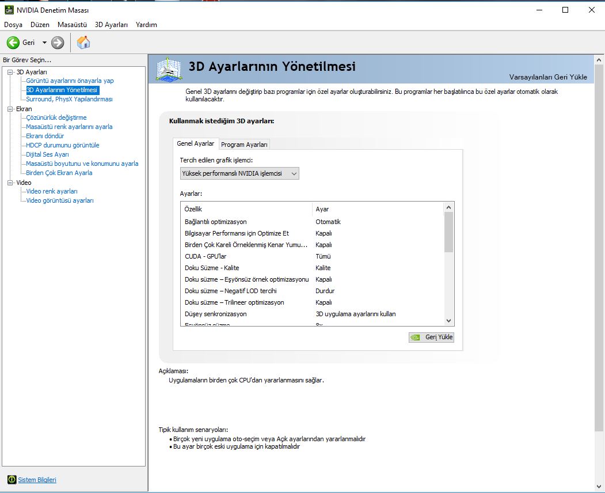605x493 pixels.
Task: Open the back history dropdown arrow
Action: click(x=44, y=43)
